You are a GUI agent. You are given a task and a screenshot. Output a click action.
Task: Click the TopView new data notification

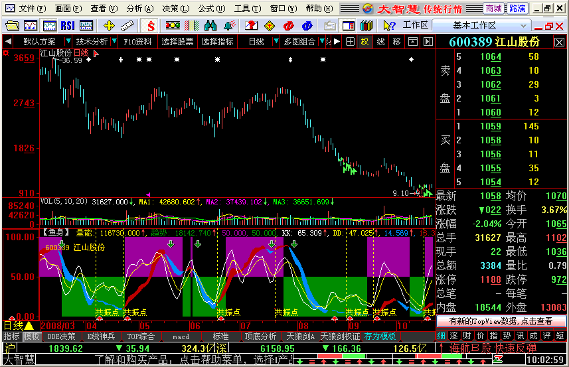[501, 321]
